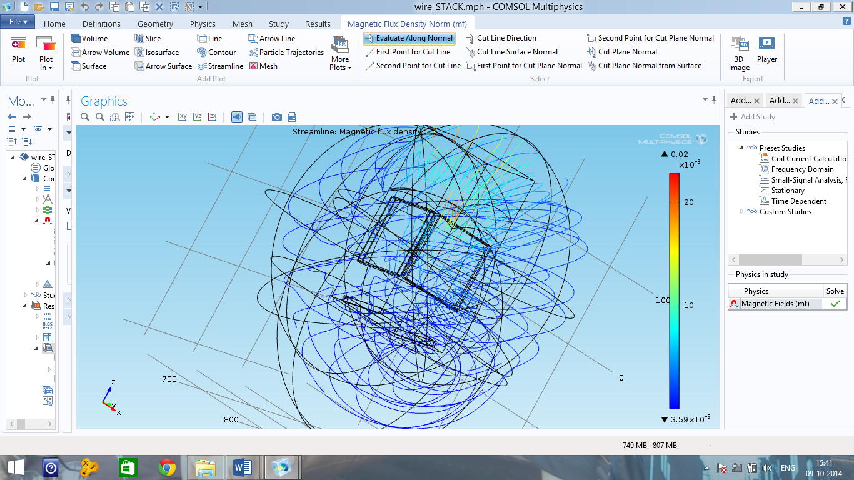Toggle the Evaluate Along Normal option

click(409, 38)
